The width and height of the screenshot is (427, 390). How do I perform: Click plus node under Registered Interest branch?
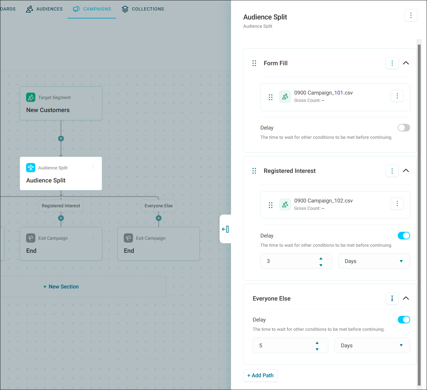(x=61, y=218)
